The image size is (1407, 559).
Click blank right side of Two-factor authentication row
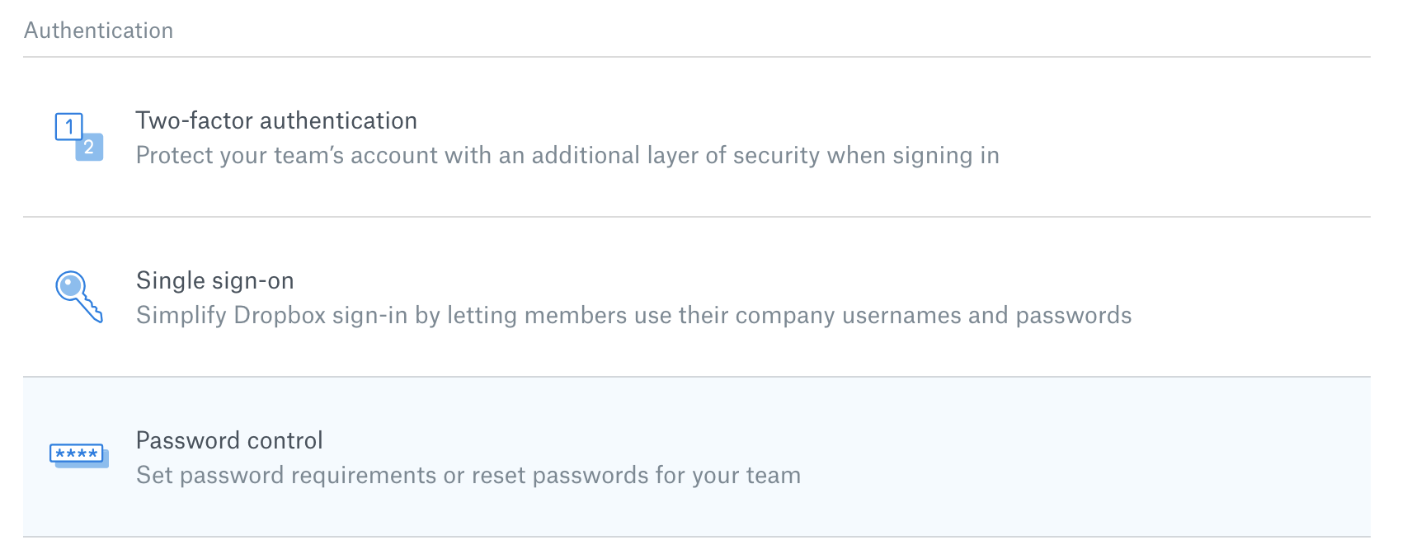(x=1196, y=137)
